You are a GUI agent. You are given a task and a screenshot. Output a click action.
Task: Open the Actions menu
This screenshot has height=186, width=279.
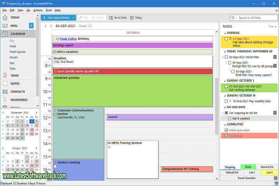pos(38,10)
